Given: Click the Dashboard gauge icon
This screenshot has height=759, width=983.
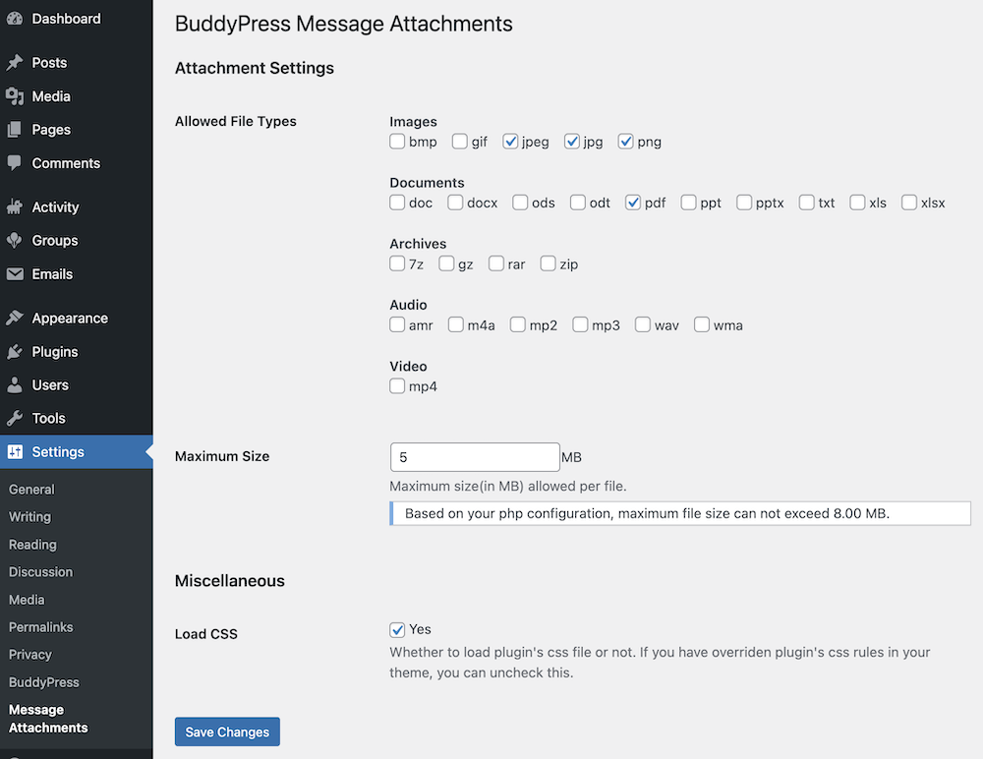Looking at the screenshot, I should [15, 19].
